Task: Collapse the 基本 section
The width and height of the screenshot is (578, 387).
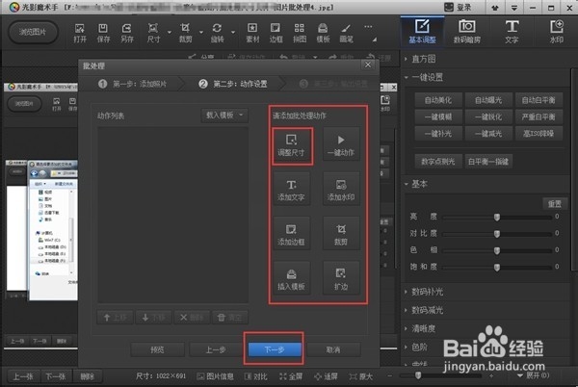Action: pyautogui.click(x=419, y=184)
